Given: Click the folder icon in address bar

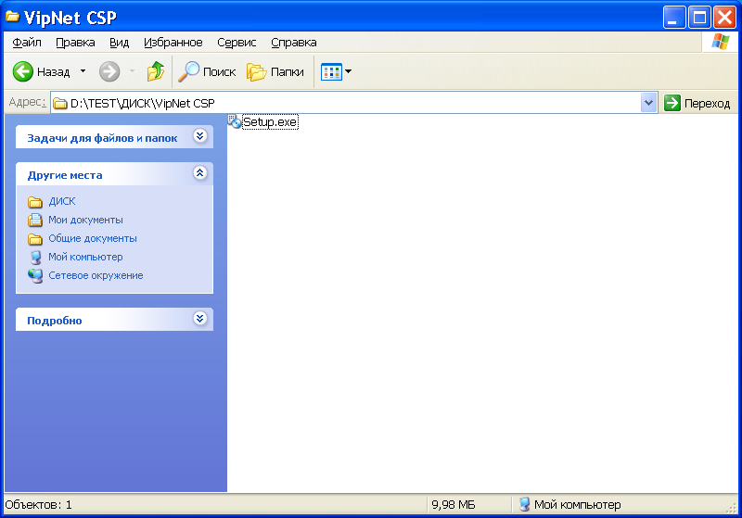Looking at the screenshot, I should coord(60,103).
